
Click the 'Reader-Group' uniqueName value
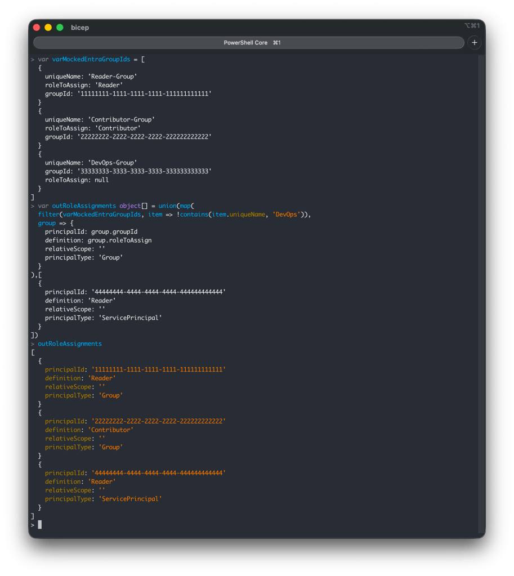click(117, 77)
